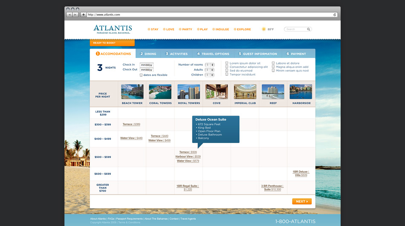Check the Labore et dolore option
Screen dimensions: 405x226
pyautogui.click(x=273, y=63)
